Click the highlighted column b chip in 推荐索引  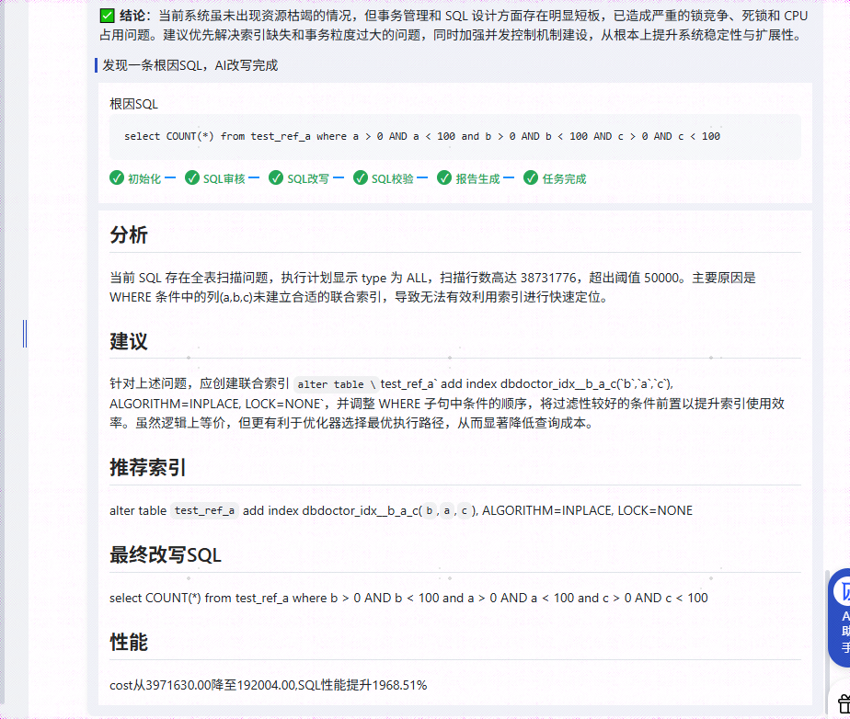[x=429, y=510]
